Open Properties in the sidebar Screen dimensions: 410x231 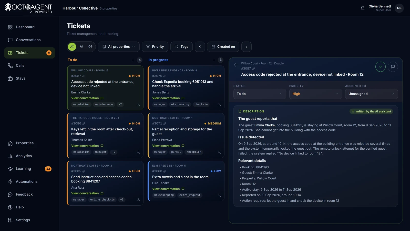(29, 143)
